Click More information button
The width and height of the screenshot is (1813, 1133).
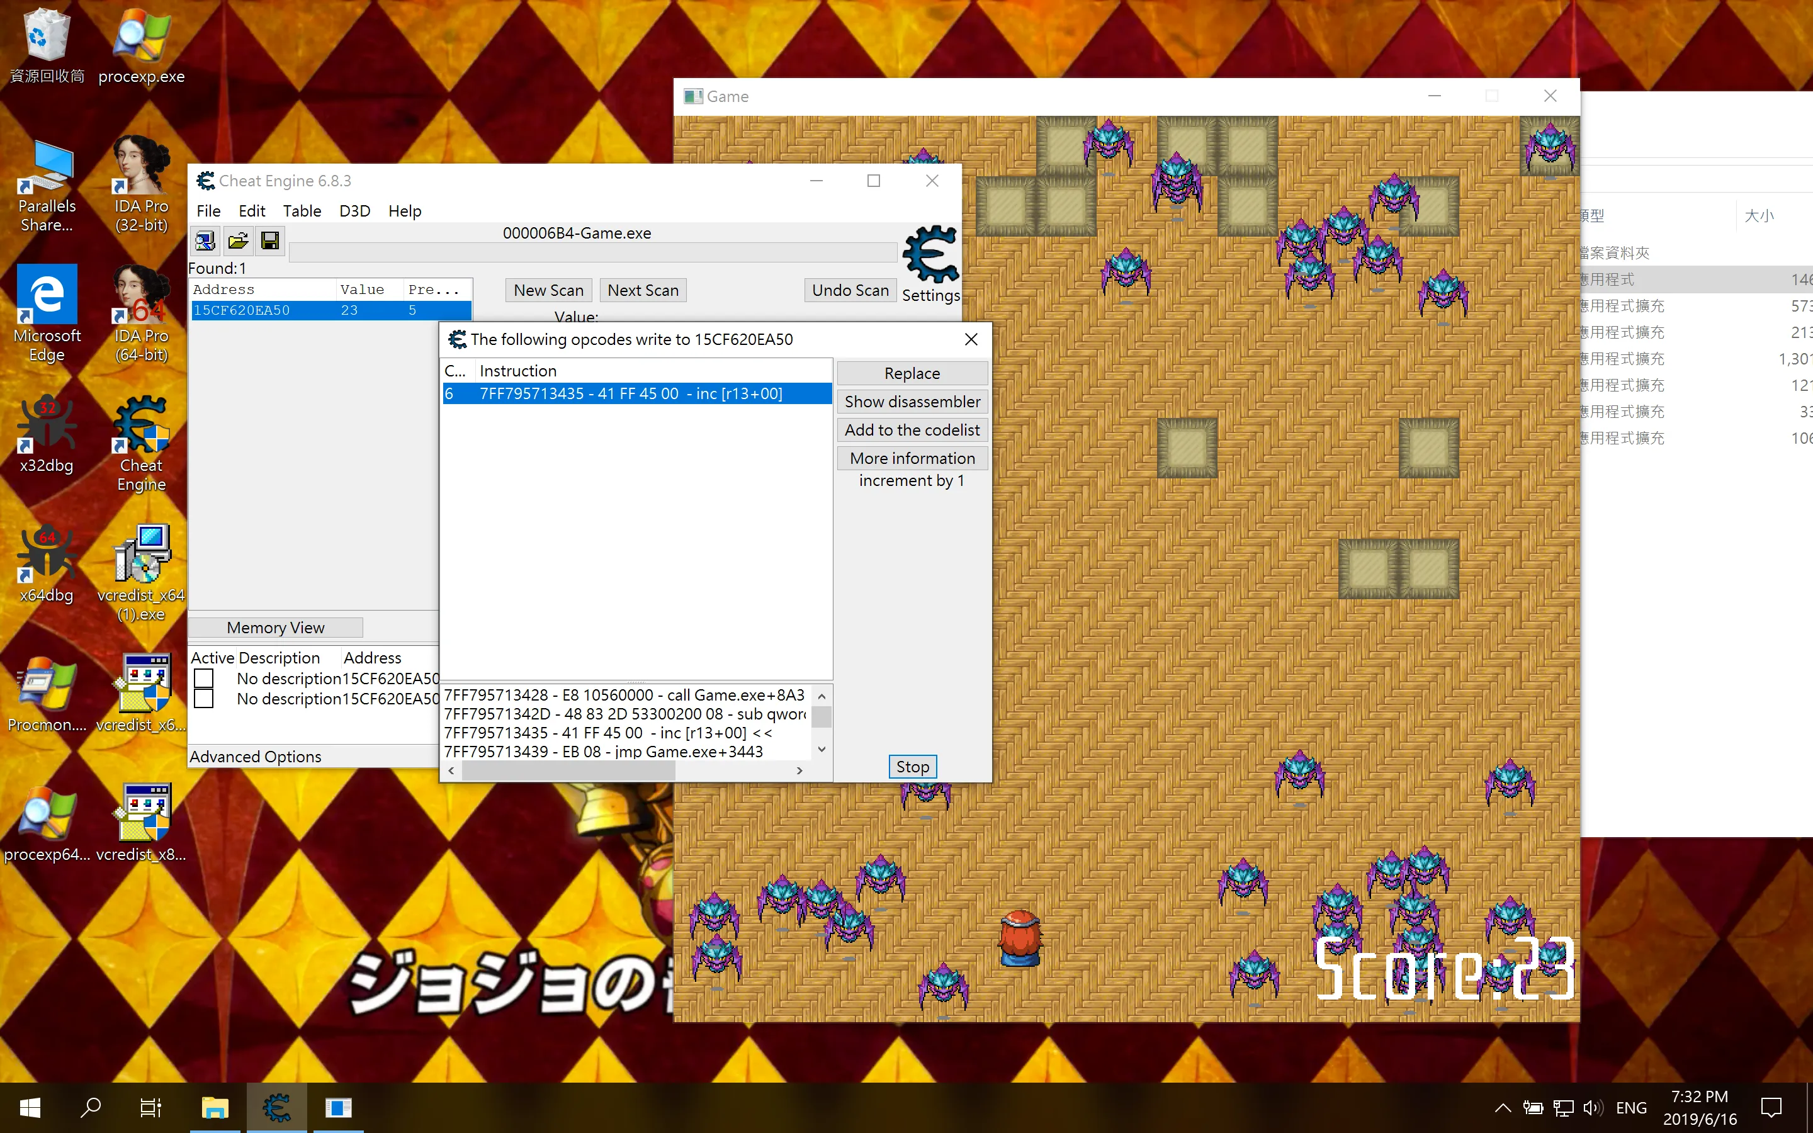coord(912,458)
